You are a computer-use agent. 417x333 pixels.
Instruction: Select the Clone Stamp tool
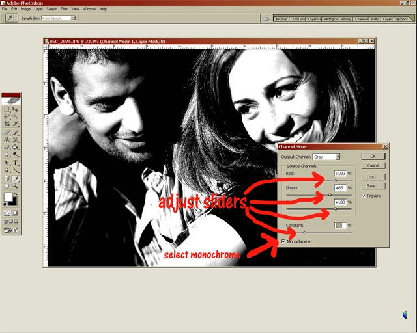(7, 140)
